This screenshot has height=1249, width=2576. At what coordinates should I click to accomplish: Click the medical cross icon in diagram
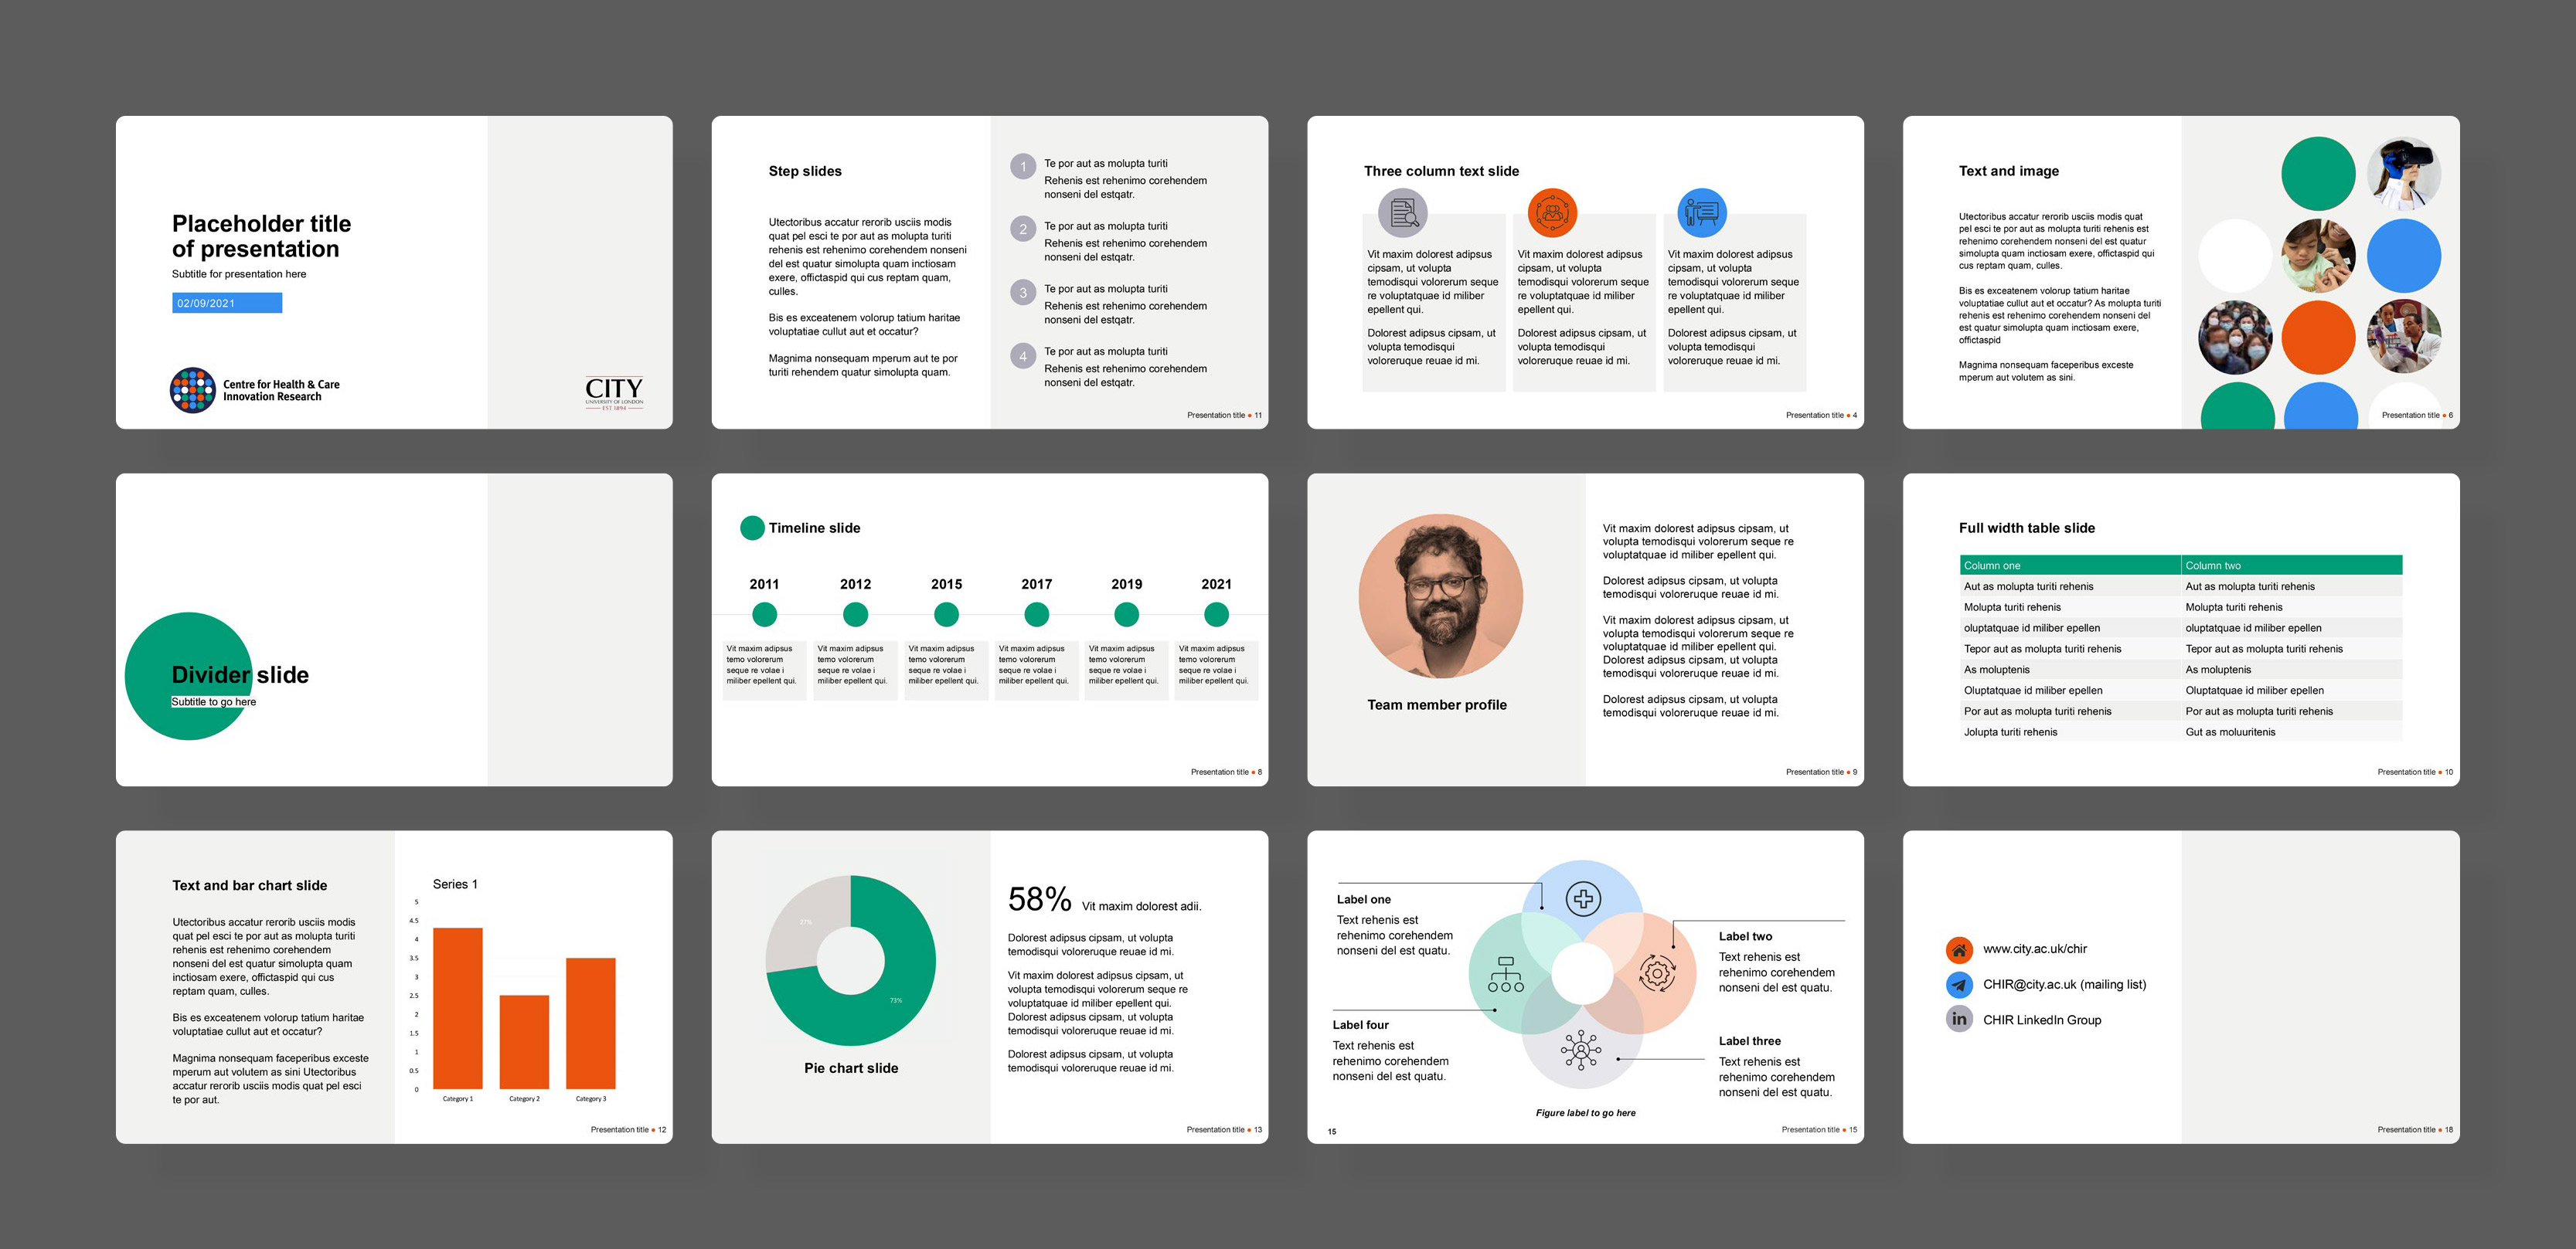coord(1583,898)
